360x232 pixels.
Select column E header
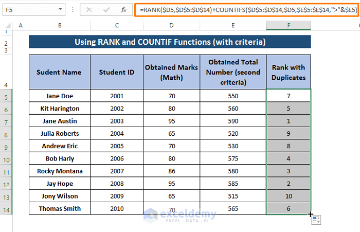point(233,25)
